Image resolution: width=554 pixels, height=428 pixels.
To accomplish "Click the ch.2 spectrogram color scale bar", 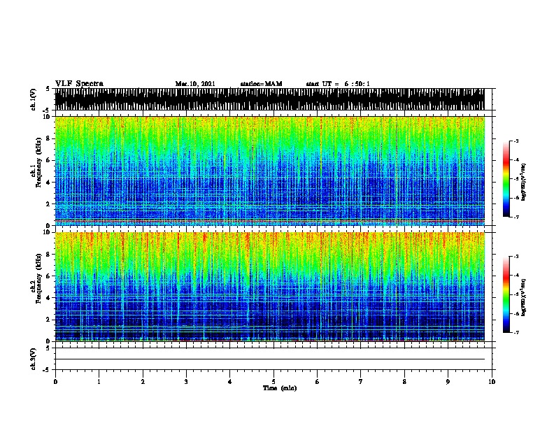I will point(506,294).
